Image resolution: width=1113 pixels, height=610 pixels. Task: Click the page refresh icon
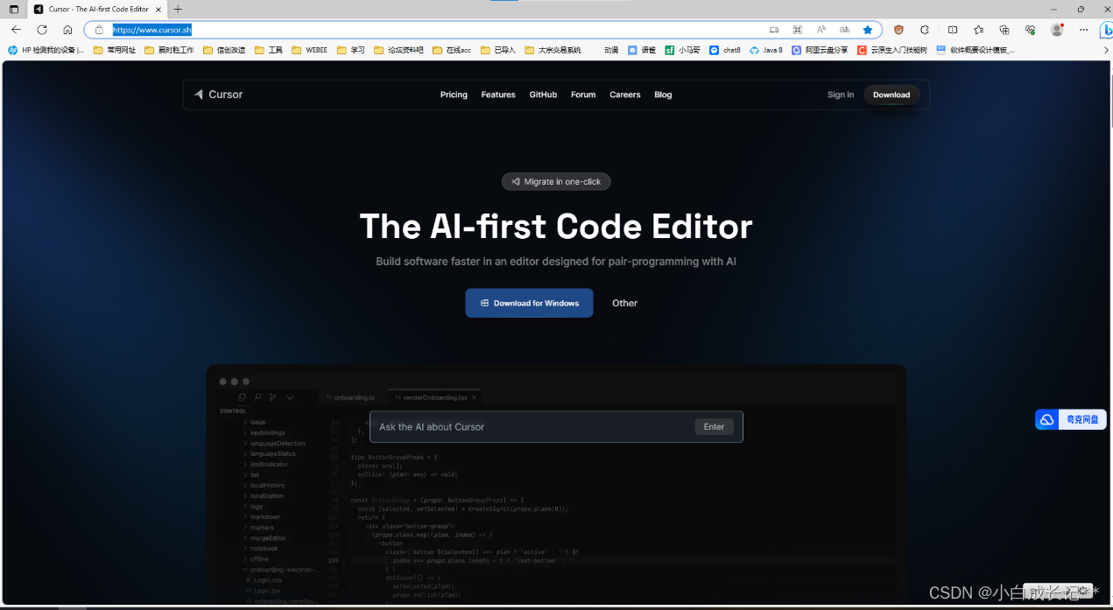click(x=41, y=29)
